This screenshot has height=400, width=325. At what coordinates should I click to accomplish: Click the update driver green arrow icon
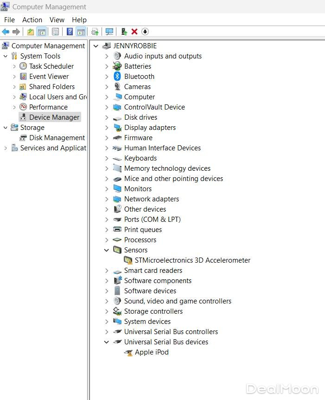124,32
